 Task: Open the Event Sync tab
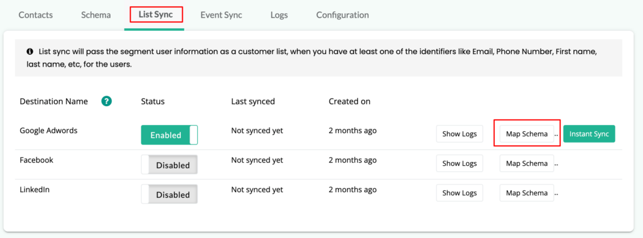221,15
